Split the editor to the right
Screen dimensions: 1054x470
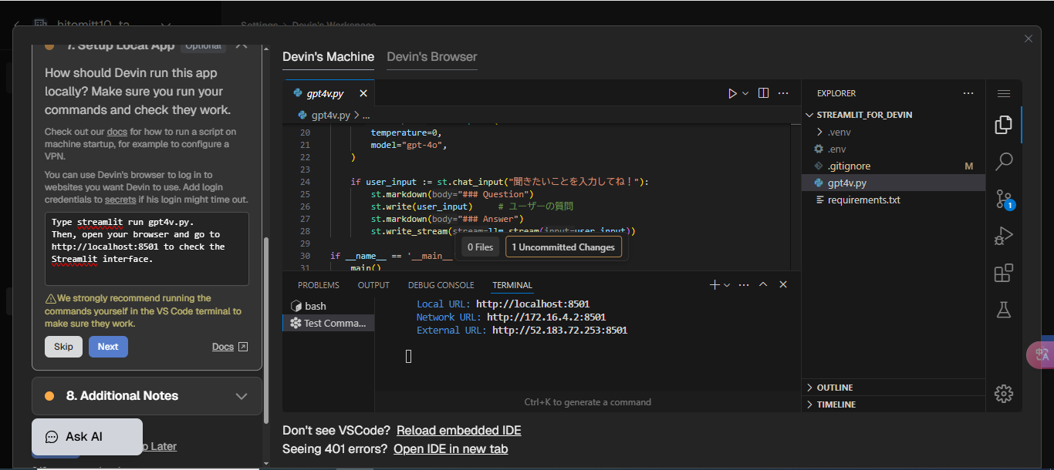click(x=763, y=93)
